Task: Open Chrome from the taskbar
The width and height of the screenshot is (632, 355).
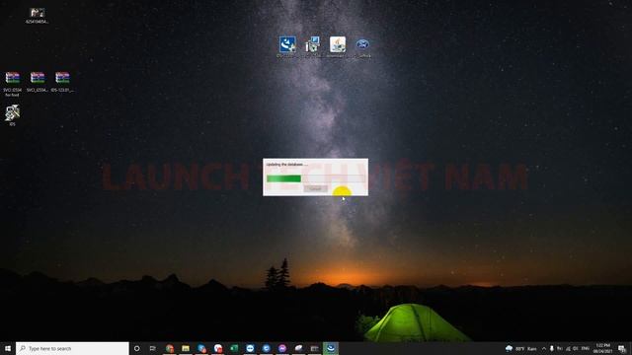Action: click(169, 348)
